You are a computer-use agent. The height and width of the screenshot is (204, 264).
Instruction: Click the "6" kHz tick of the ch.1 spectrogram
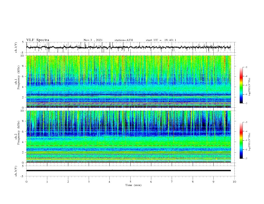[x=23, y=77]
